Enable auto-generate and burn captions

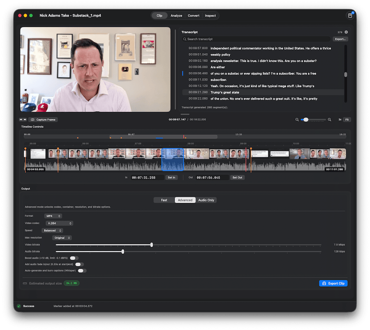click(x=82, y=270)
